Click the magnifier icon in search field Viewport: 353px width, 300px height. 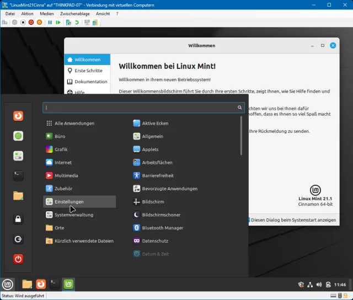point(239,108)
